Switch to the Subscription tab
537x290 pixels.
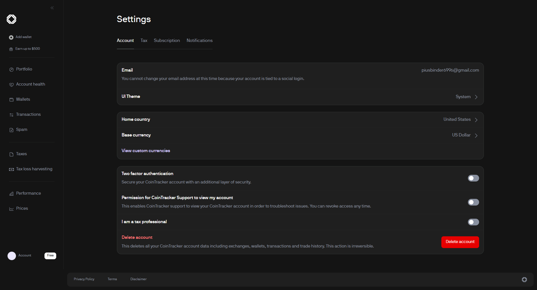167,41
